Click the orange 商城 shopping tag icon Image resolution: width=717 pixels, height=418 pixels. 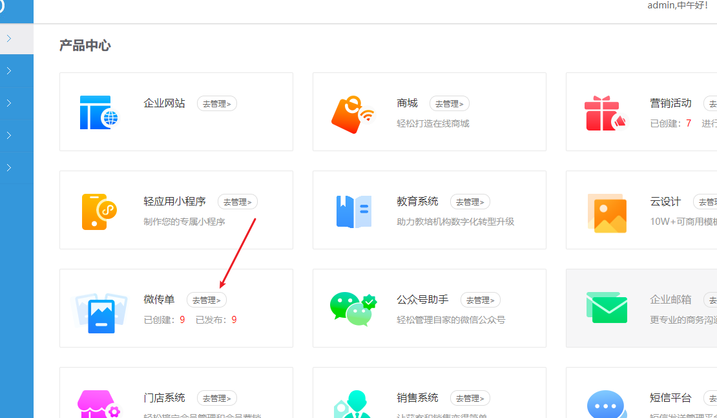(x=352, y=114)
